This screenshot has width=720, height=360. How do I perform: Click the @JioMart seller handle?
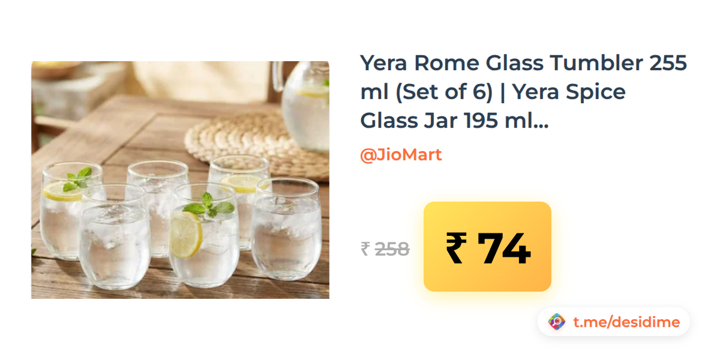tap(401, 155)
